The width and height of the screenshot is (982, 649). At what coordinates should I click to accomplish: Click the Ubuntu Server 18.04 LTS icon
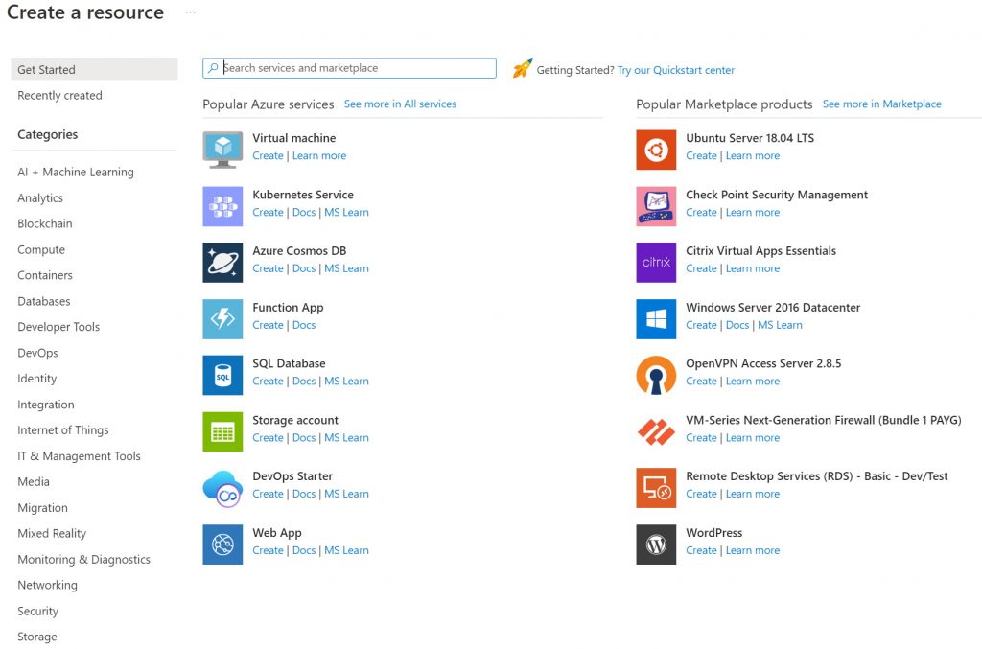(656, 150)
